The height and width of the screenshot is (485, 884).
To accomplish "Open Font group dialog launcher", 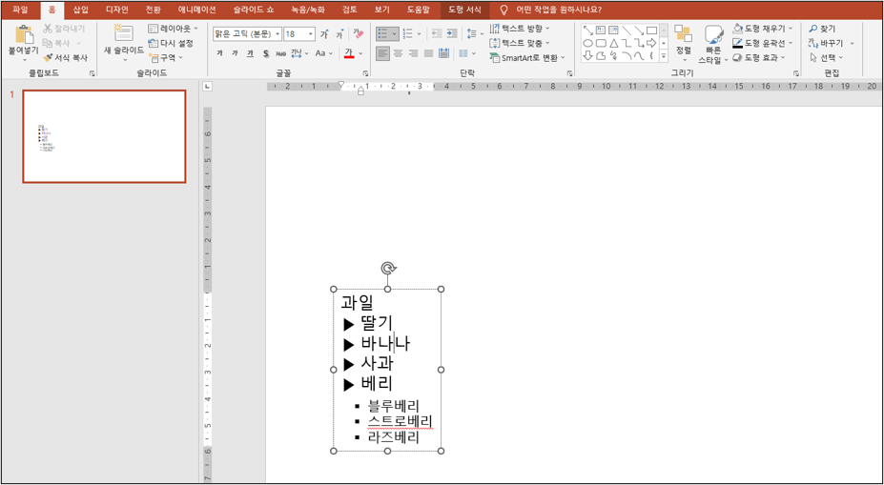I will click(365, 73).
